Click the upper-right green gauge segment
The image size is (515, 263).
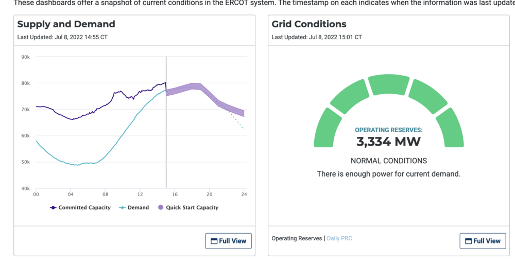point(427,98)
